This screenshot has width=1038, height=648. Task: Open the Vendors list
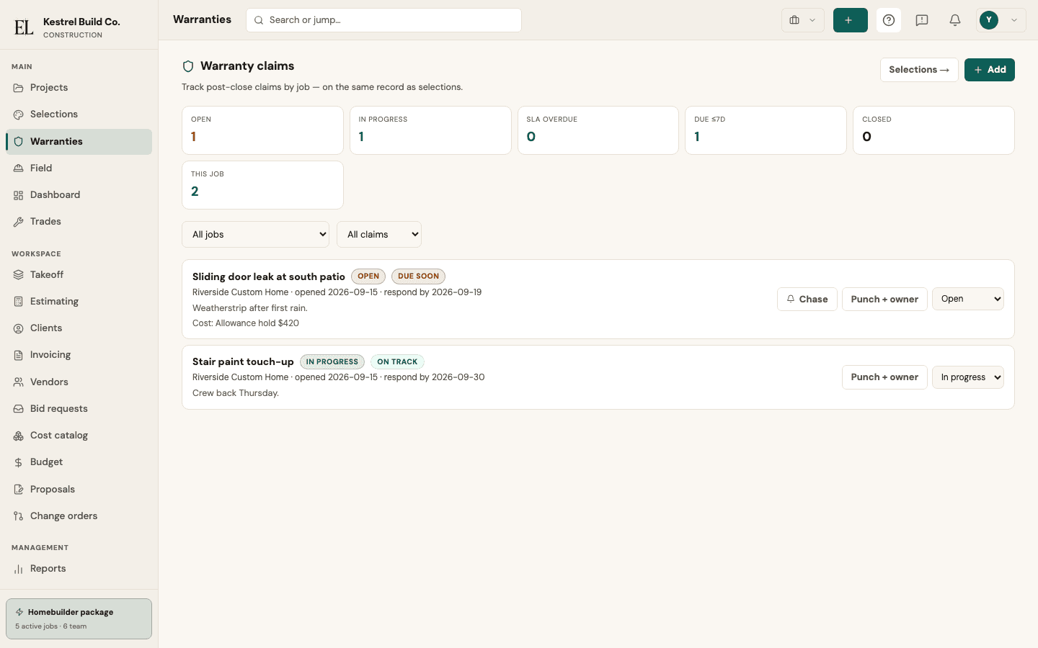click(x=79, y=382)
